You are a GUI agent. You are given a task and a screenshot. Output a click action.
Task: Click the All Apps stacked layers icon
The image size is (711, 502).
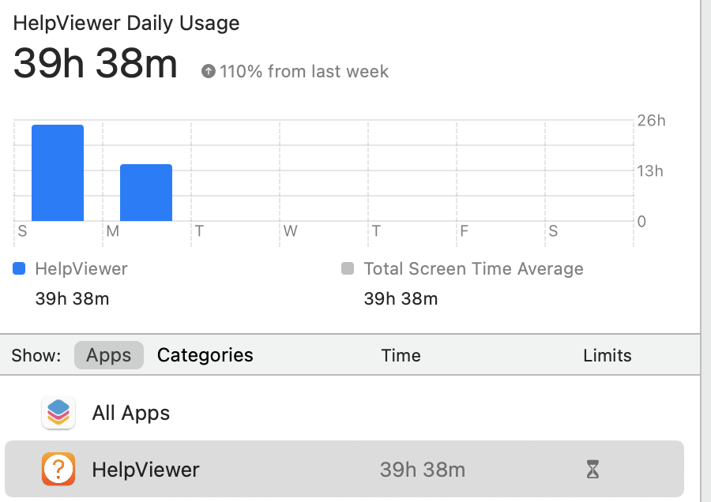point(58,412)
